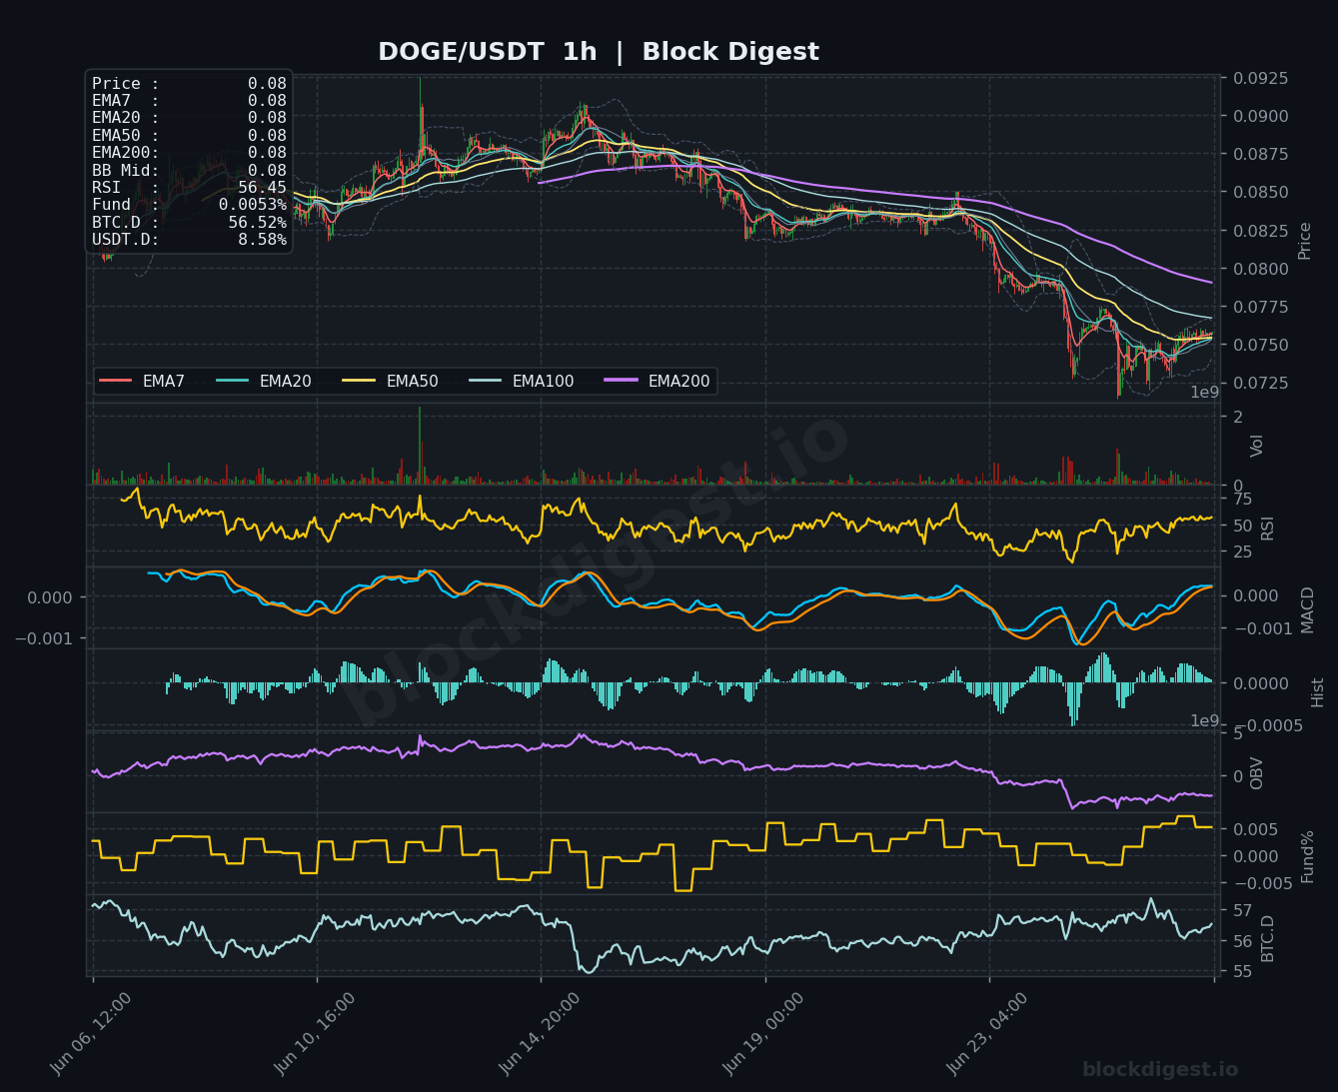Click the Jun 10, 16:00 date label
Viewport: 1338px width, 1092px height.
[315, 1034]
